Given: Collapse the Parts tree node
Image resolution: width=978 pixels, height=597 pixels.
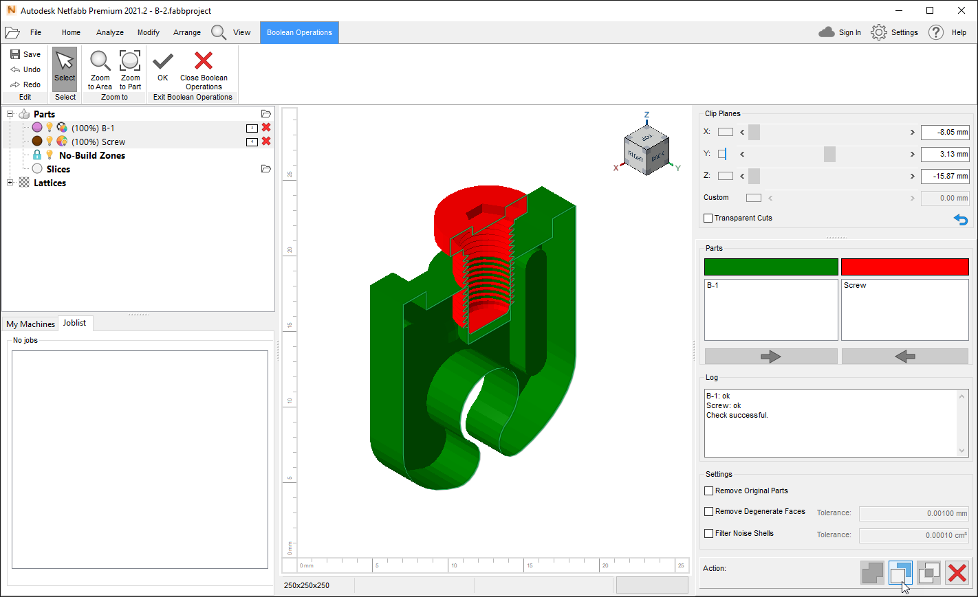Looking at the screenshot, I should 10,114.
